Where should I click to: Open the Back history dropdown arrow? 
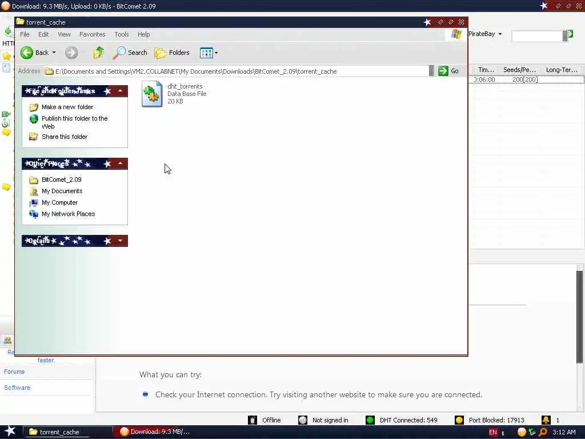pyautogui.click(x=54, y=53)
